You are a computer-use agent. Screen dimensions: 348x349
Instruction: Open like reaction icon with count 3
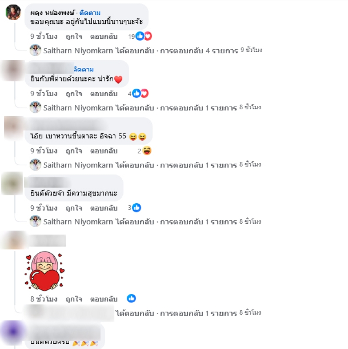tap(134, 208)
